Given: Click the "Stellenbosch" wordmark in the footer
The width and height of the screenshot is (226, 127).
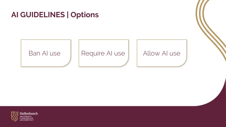Looking at the screenshot, I should click(x=29, y=114).
